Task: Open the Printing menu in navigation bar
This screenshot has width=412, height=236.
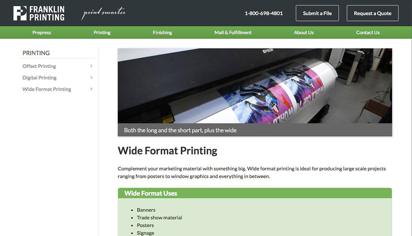Action: 102,32
